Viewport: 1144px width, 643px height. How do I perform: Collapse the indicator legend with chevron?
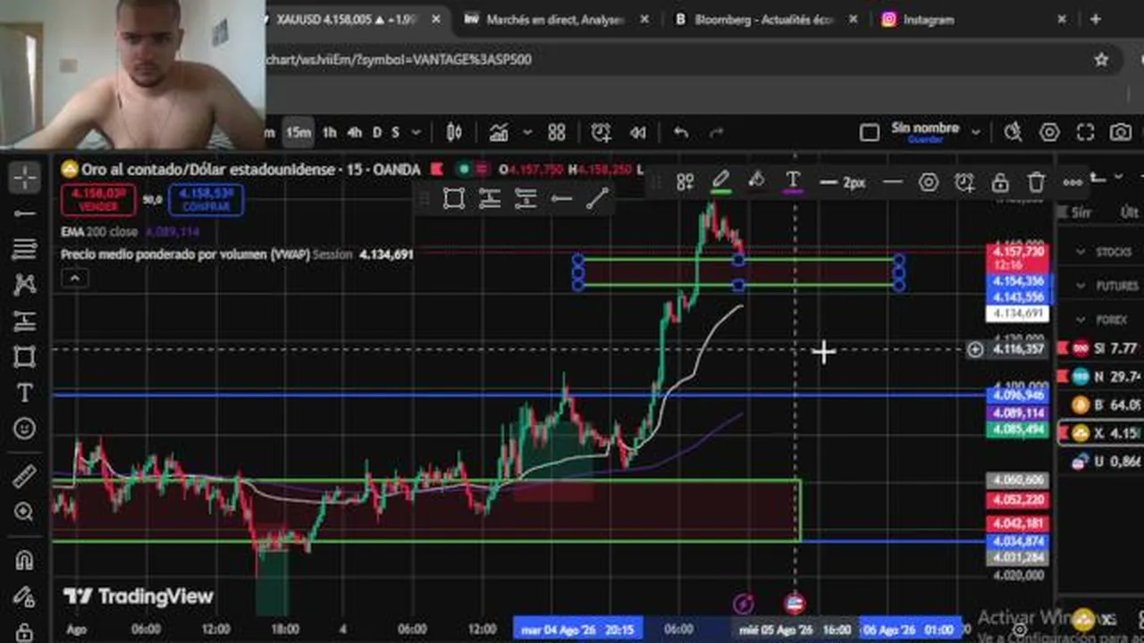click(x=74, y=279)
